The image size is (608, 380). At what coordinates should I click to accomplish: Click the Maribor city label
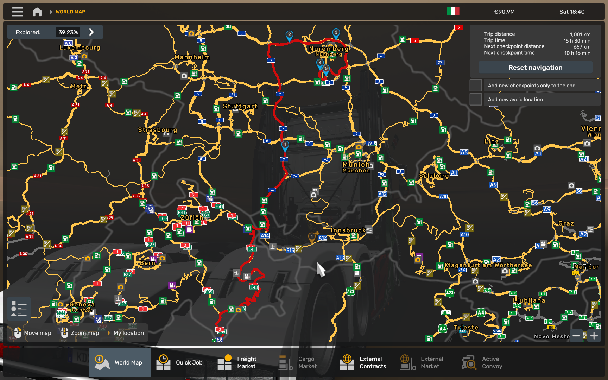pyautogui.click(x=586, y=267)
